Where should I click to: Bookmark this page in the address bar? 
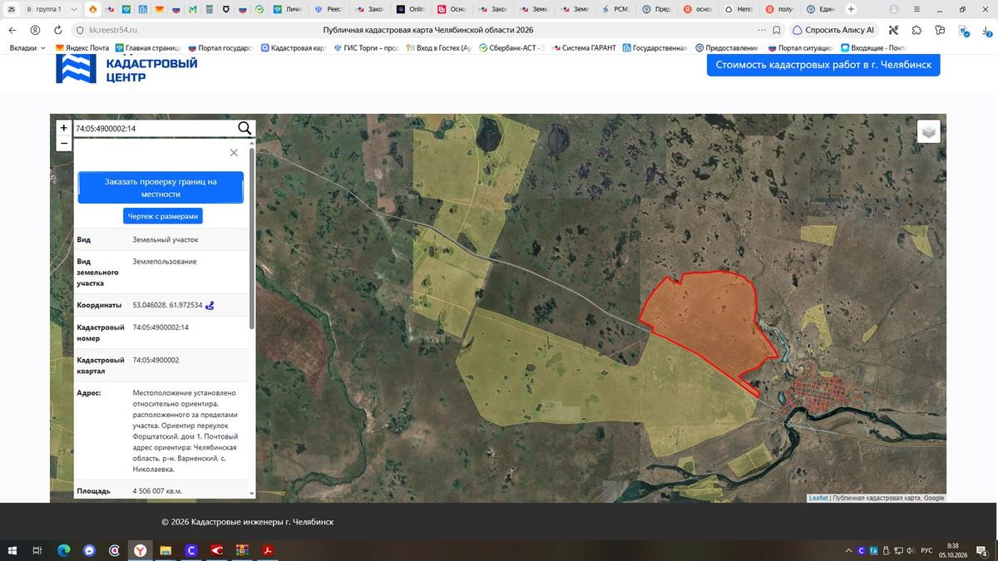tap(776, 30)
